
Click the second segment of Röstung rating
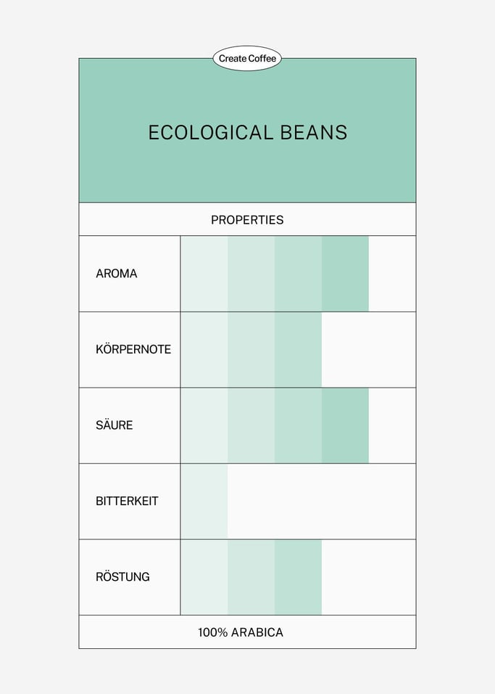point(251,577)
